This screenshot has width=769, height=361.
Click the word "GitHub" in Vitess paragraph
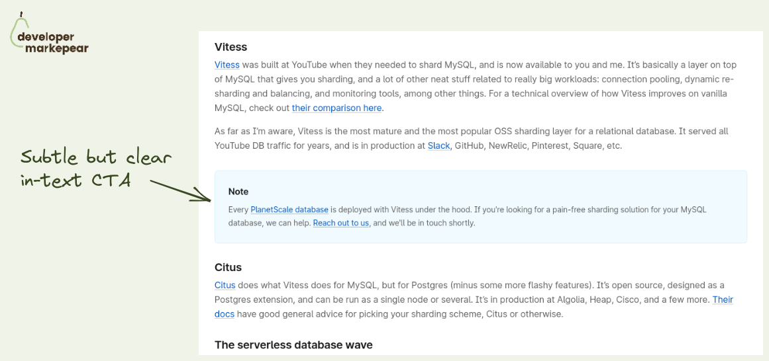pyautogui.click(x=468, y=145)
